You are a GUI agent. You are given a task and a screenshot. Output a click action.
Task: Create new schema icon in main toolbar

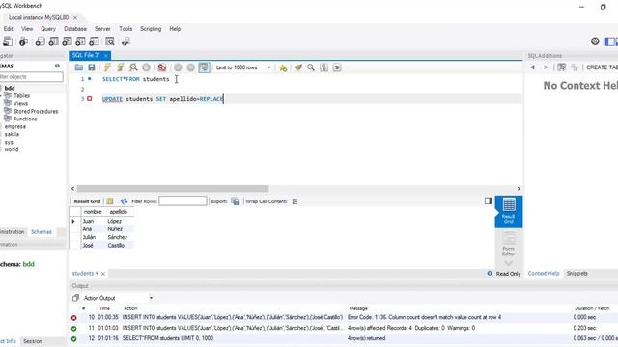point(40,41)
